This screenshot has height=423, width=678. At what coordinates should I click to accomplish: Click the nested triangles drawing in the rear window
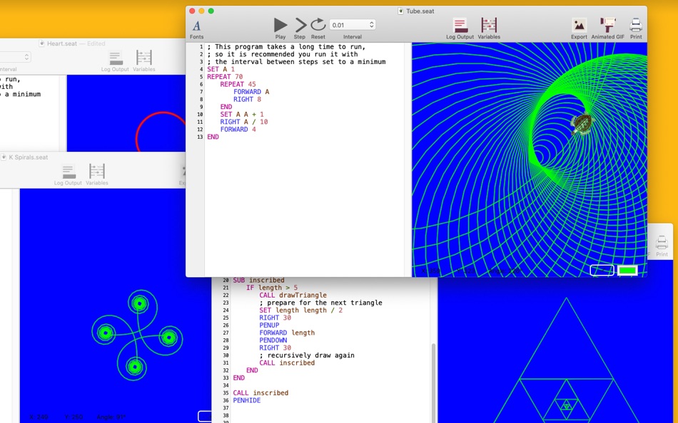pyautogui.click(x=567, y=360)
